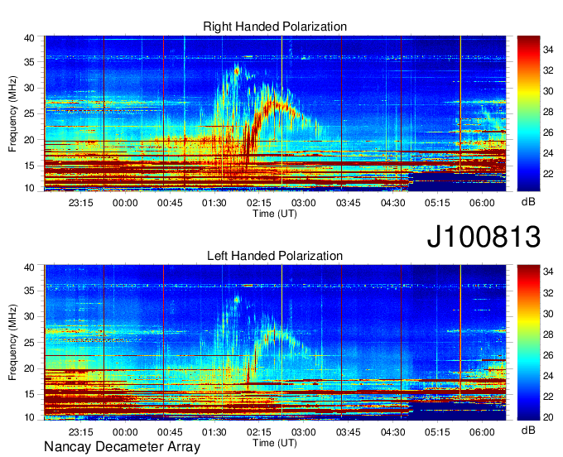Click the '30' frequency tick of Left Handed plot
The image size is (563, 457).
30,316
